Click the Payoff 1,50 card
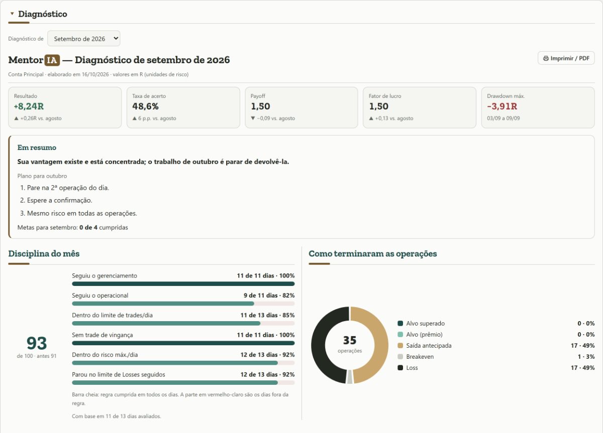The image size is (603, 433). coord(301,107)
